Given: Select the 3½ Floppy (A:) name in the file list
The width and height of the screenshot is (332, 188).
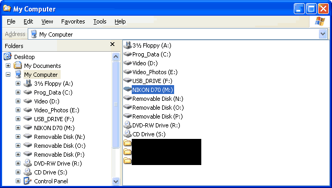Looking at the screenshot, I should tap(152, 45).
